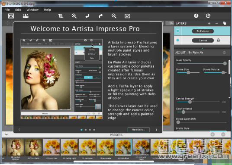Click the randomize dice icon in Adjust header
This screenshot has height=165, width=232.
tap(224, 53)
